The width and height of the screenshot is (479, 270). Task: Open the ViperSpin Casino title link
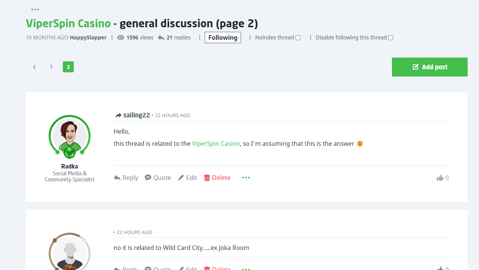[68, 23]
